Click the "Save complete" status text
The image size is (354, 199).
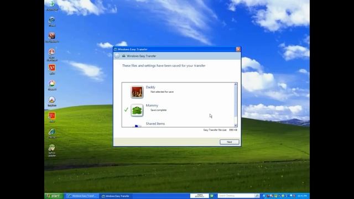pos(159,110)
